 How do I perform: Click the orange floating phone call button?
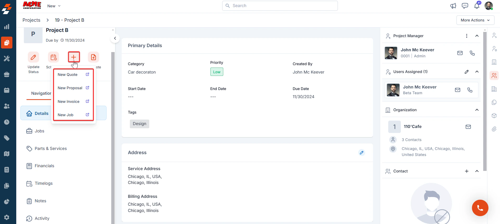(x=480, y=208)
